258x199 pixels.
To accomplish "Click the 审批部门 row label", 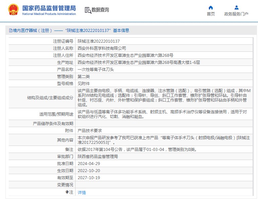I will pos(65,157).
